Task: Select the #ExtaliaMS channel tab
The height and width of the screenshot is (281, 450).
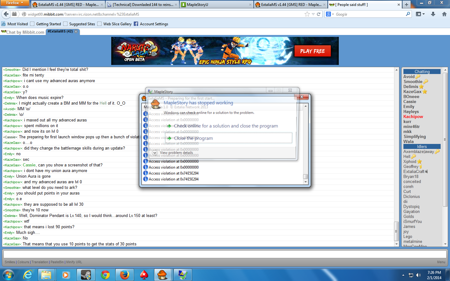Action: pyautogui.click(x=60, y=32)
